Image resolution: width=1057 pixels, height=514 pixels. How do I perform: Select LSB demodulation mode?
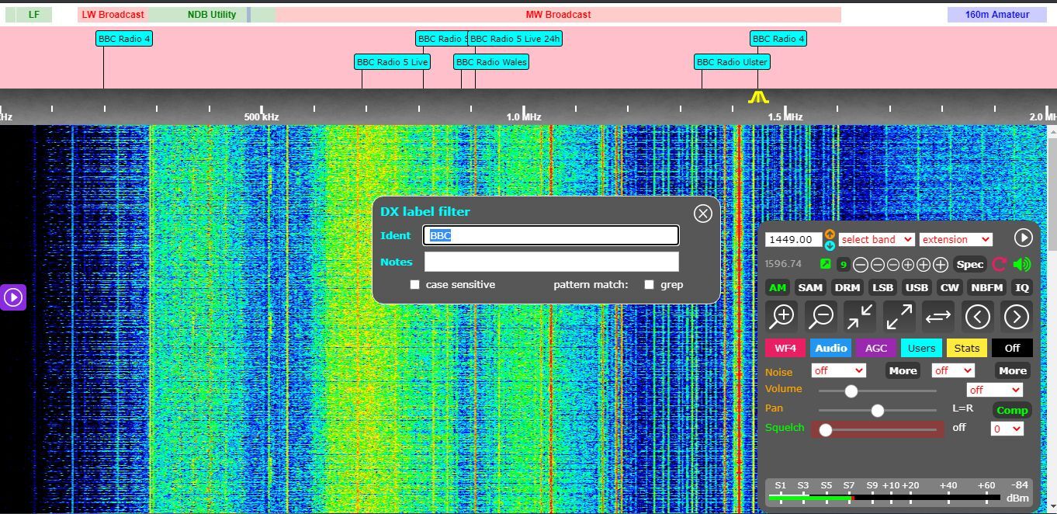point(883,287)
